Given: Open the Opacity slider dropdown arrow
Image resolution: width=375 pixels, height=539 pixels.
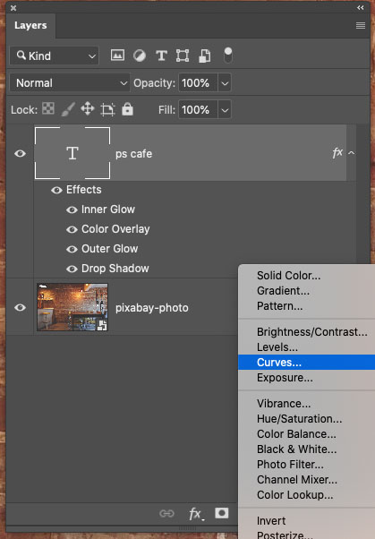Looking at the screenshot, I should [x=225, y=83].
